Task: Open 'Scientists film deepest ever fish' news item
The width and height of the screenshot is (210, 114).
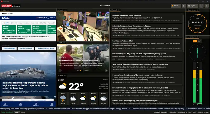Action: click(147, 31)
